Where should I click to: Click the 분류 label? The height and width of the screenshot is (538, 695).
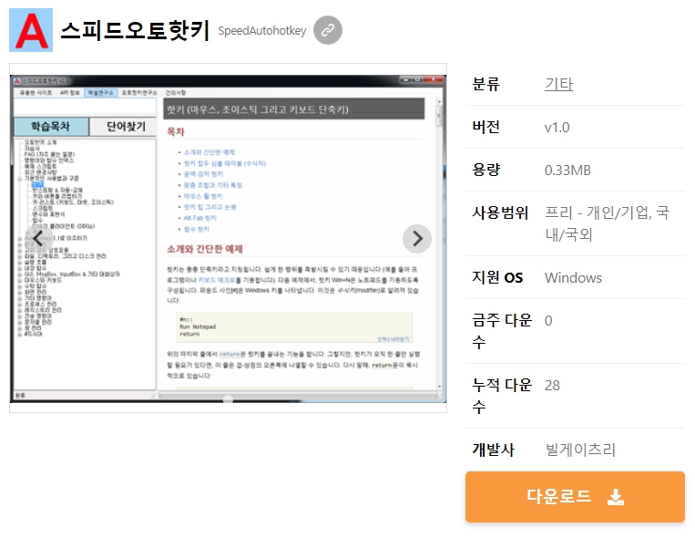click(x=486, y=84)
